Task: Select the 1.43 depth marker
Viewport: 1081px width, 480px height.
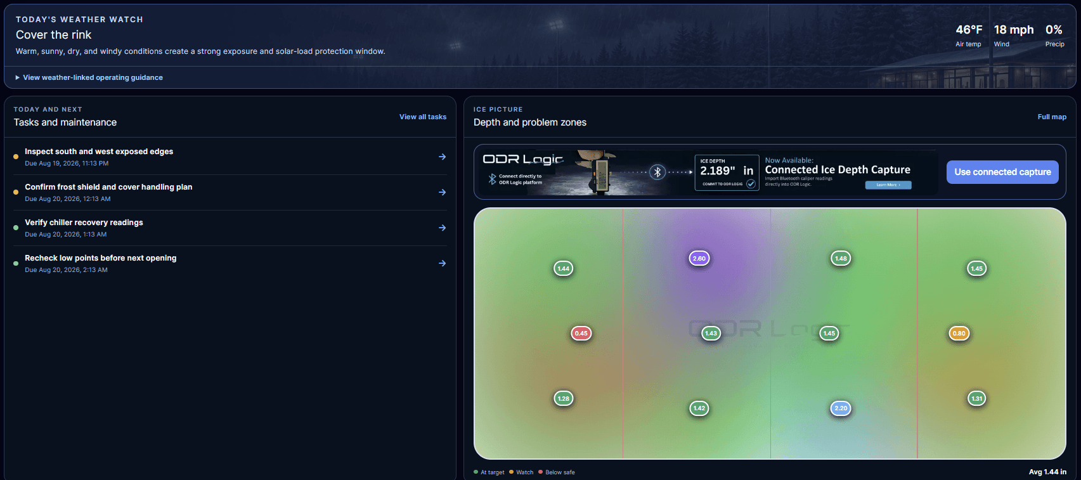Action: (x=711, y=334)
